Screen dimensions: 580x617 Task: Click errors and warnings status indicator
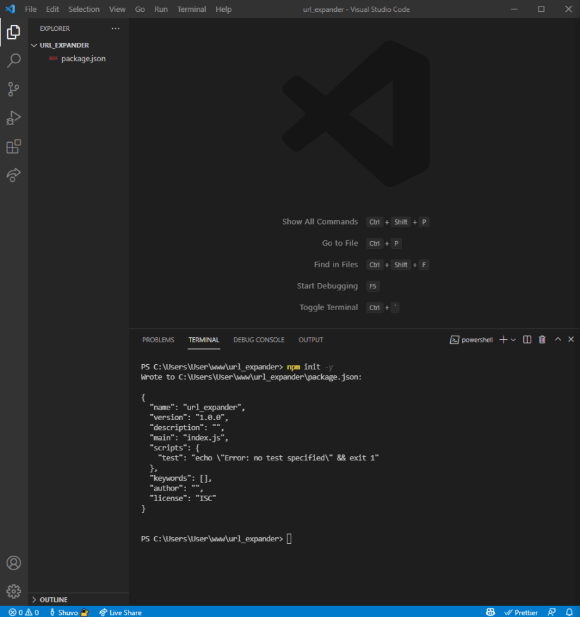24,612
